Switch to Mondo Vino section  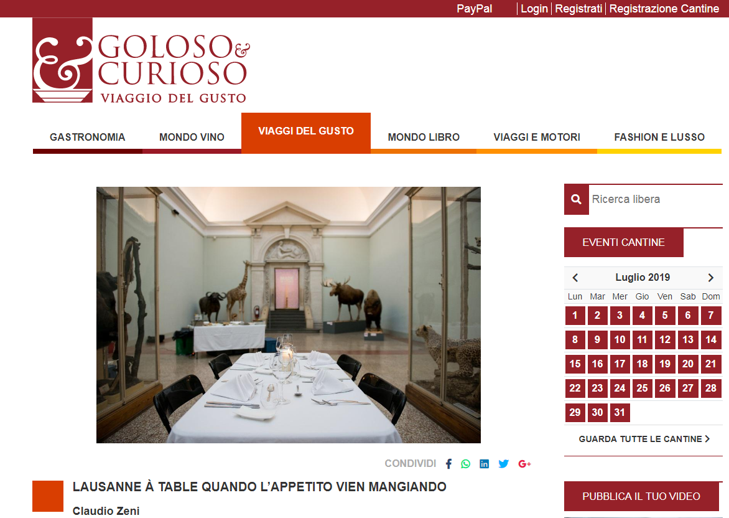192,138
